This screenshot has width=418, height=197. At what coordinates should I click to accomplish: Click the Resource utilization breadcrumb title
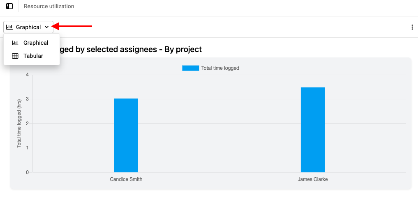click(x=49, y=6)
